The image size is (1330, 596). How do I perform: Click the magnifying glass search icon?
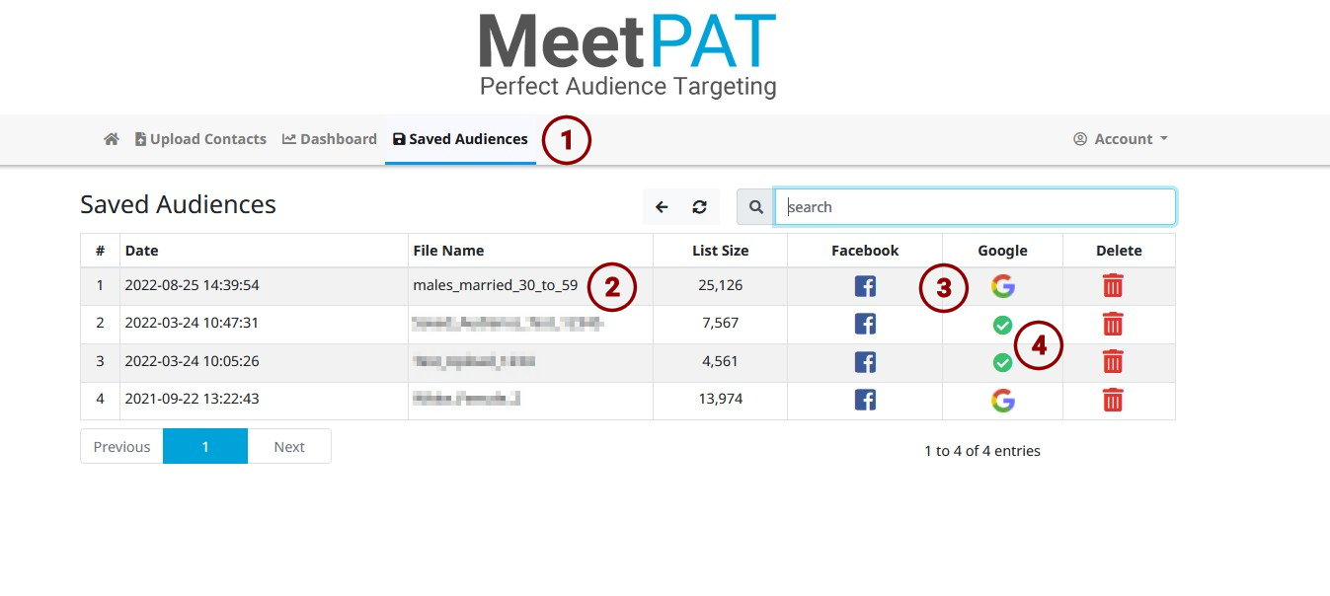pos(755,207)
